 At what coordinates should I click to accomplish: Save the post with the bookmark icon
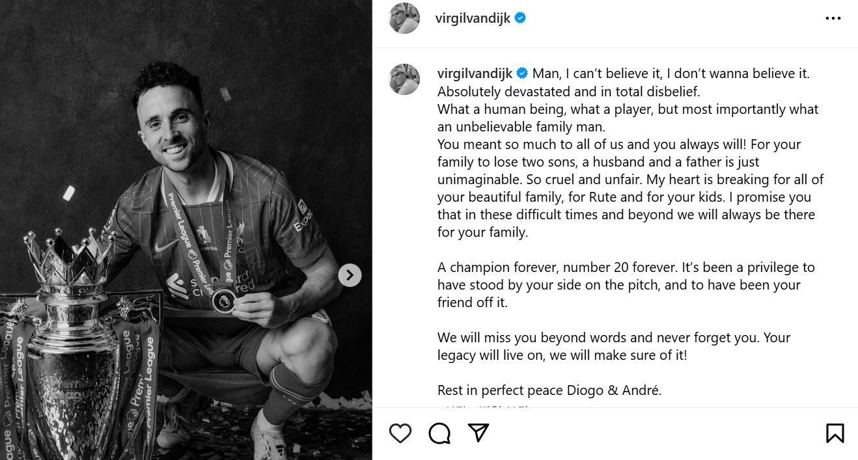(835, 433)
